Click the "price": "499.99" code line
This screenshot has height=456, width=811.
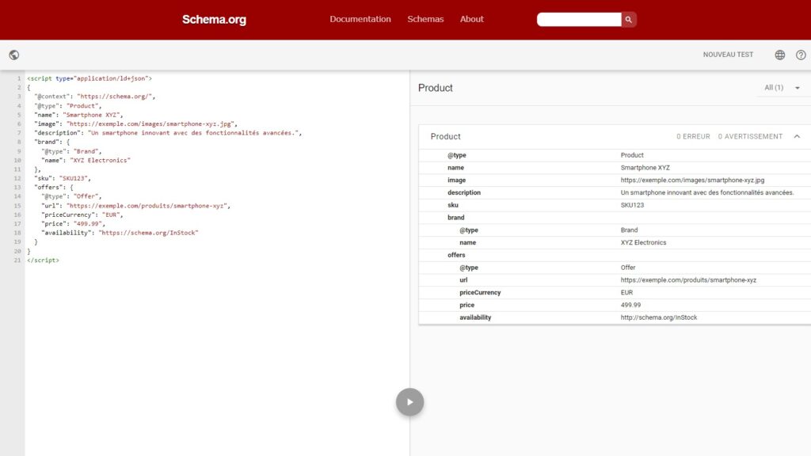73,224
